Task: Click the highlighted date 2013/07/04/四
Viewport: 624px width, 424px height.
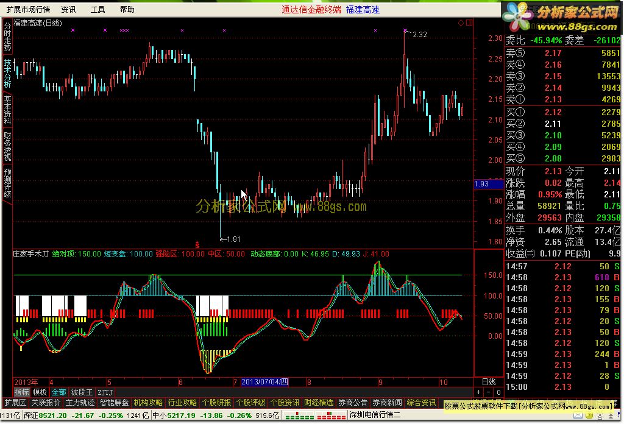Action: [264, 382]
